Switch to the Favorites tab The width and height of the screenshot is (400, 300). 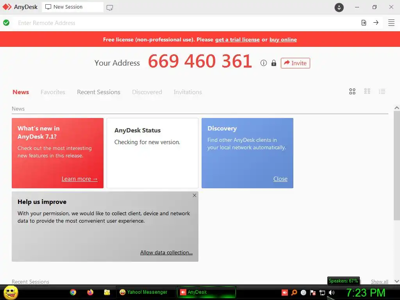click(53, 92)
